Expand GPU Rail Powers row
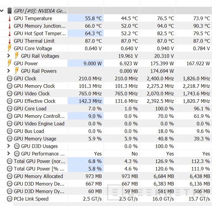Image resolution: width=212 pixels, height=206 pixels. tap(8, 71)
